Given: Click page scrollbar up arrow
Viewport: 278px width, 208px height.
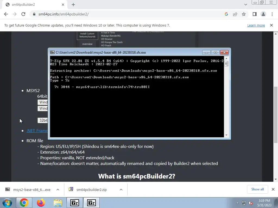Looking at the screenshot, I should tap(276, 34).
